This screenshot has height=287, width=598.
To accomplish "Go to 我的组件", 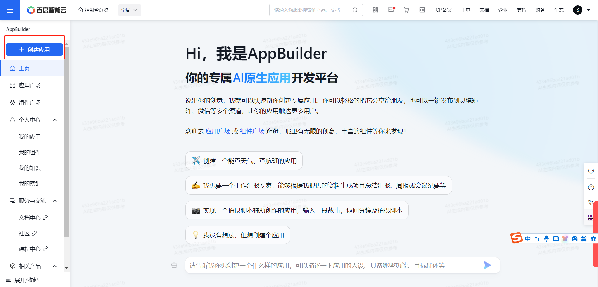I will point(30,152).
